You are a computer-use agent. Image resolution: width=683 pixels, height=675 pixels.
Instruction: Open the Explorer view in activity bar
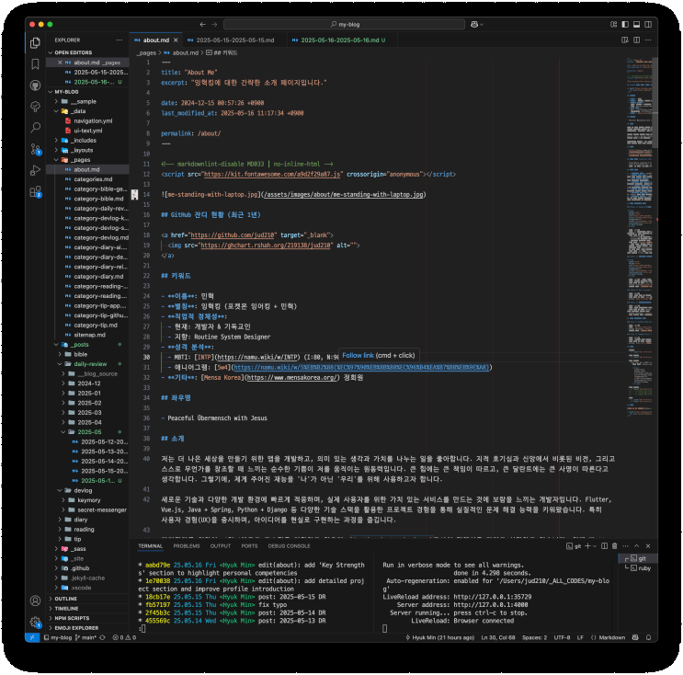[x=35, y=42]
